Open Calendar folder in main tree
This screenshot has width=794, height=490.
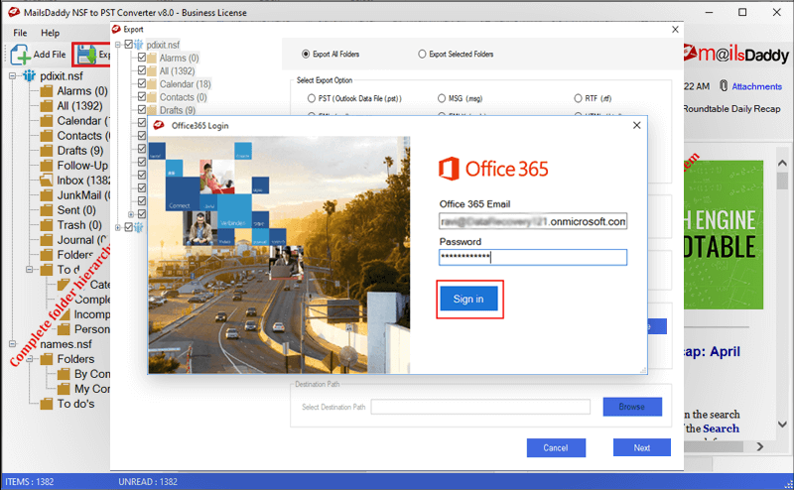point(83,121)
